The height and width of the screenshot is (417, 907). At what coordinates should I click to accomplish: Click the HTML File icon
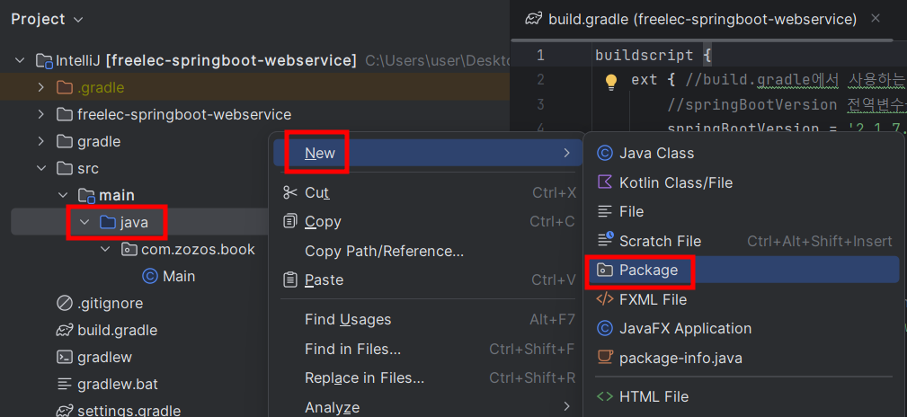(x=604, y=396)
